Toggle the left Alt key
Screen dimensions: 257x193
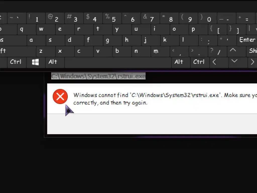(55, 62)
